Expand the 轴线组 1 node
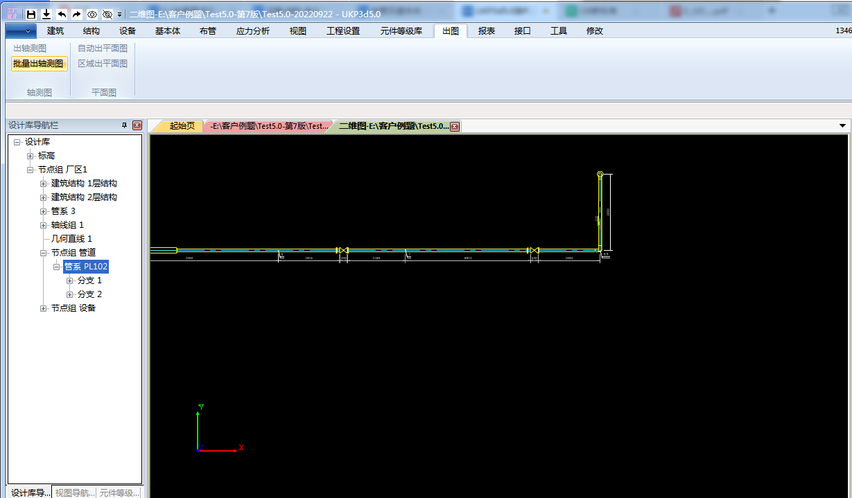This screenshot has width=852, height=498. click(x=43, y=225)
